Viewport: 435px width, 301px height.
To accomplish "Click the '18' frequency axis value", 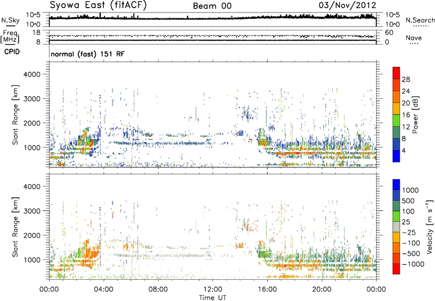I will [36, 33].
